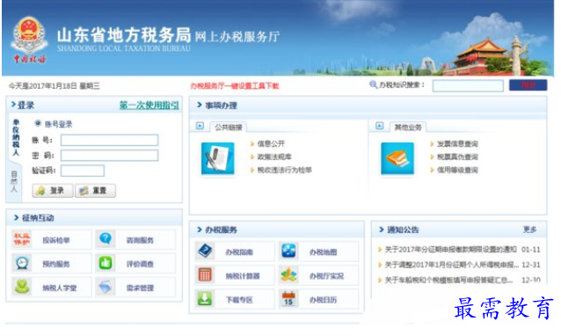Screen dimensions: 561x336
Task: Click the 其他业务 orange books thumbnail
Action: pos(397,158)
